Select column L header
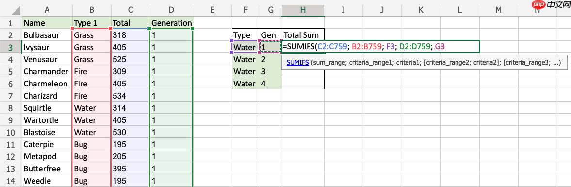This screenshot has width=571, height=187. click(x=459, y=11)
